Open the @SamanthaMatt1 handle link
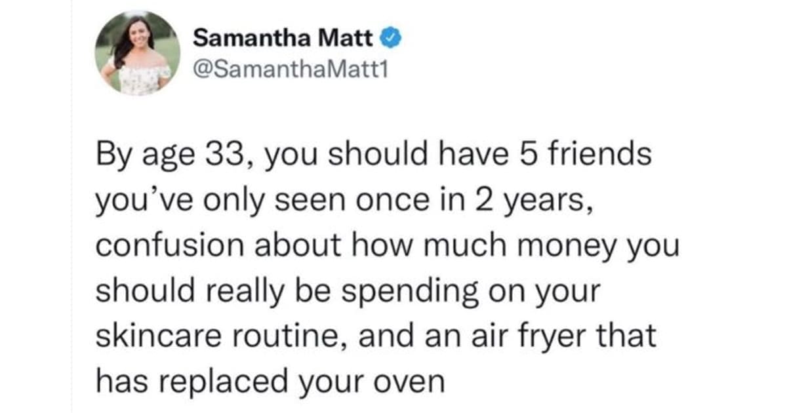The height and width of the screenshot is (413, 787). 291,68
